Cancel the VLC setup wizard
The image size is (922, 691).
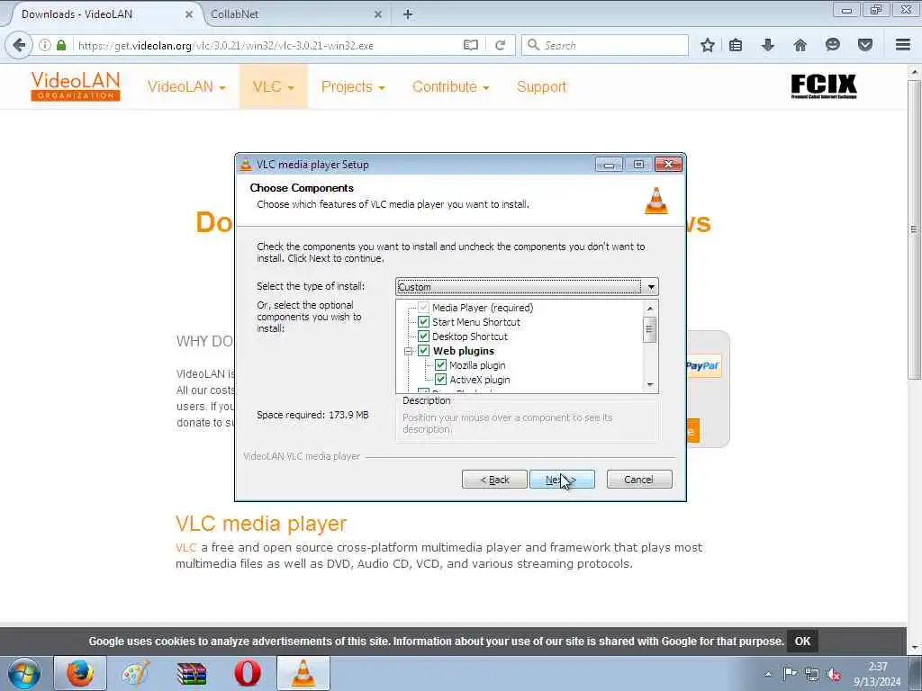[638, 480]
